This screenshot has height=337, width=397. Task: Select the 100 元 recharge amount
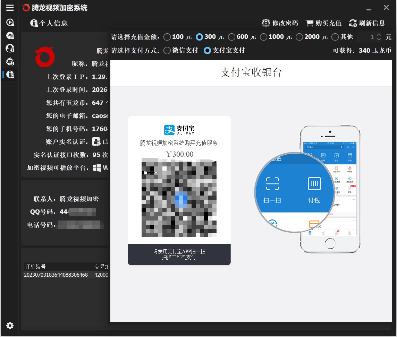pyautogui.click(x=167, y=37)
